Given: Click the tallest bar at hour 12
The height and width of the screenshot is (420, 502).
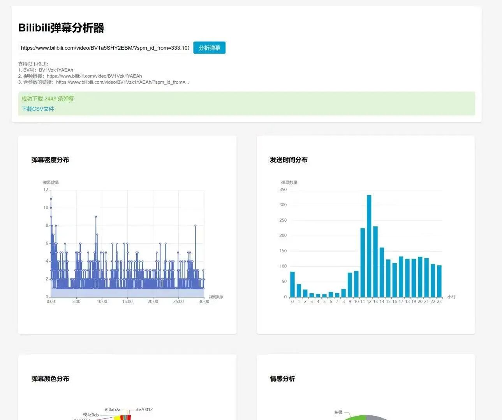Looking at the screenshot, I should point(369,246).
